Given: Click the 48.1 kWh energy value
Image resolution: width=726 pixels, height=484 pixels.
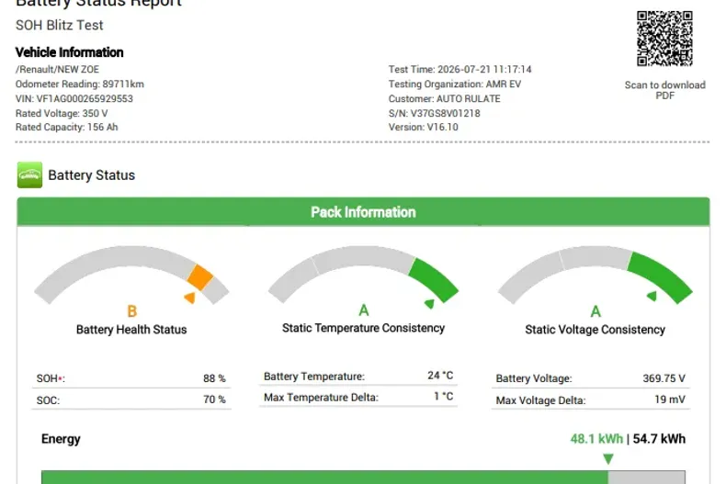Looking at the screenshot, I should pyautogui.click(x=596, y=439).
